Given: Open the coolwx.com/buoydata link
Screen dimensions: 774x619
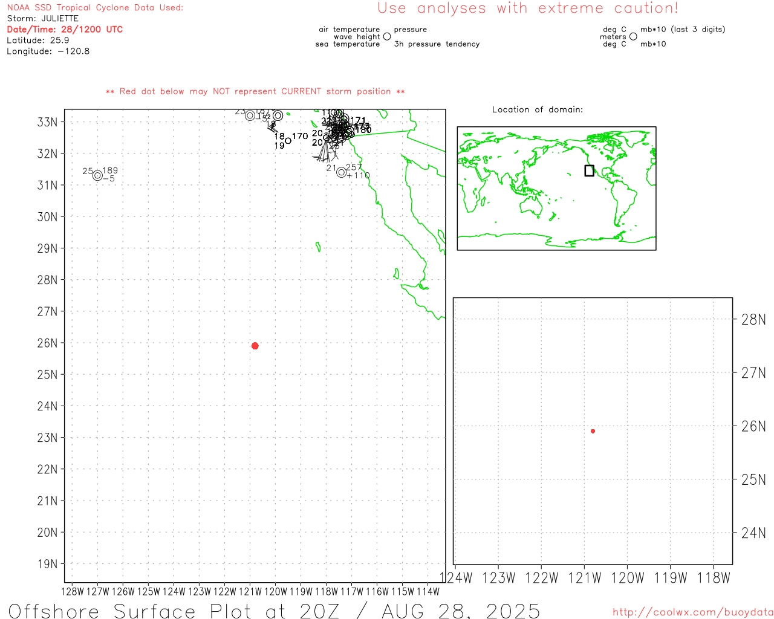Looking at the screenshot, I should (x=693, y=612).
